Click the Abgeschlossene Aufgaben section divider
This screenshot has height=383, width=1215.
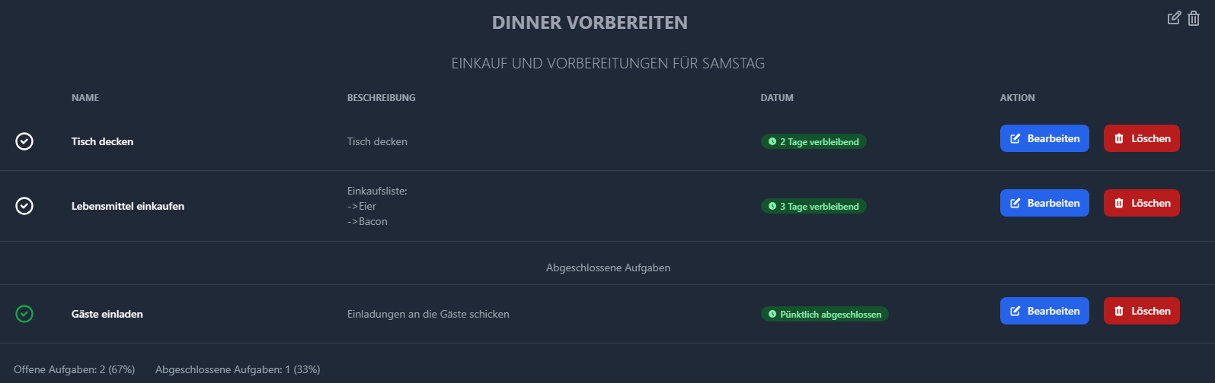tap(608, 267)
